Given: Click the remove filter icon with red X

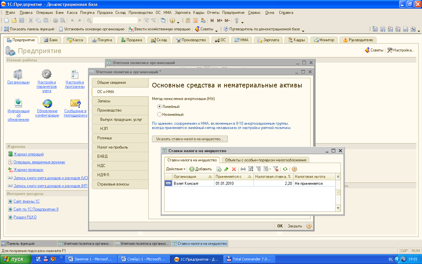Looking at the screenshot, I should point(276,169).
